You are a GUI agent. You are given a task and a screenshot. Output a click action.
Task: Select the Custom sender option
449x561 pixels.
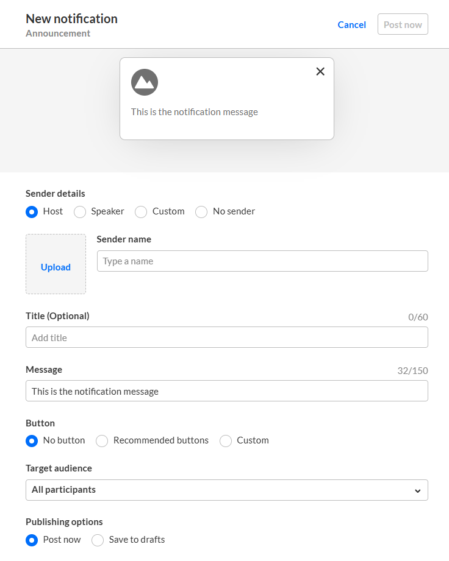[141, 212]
